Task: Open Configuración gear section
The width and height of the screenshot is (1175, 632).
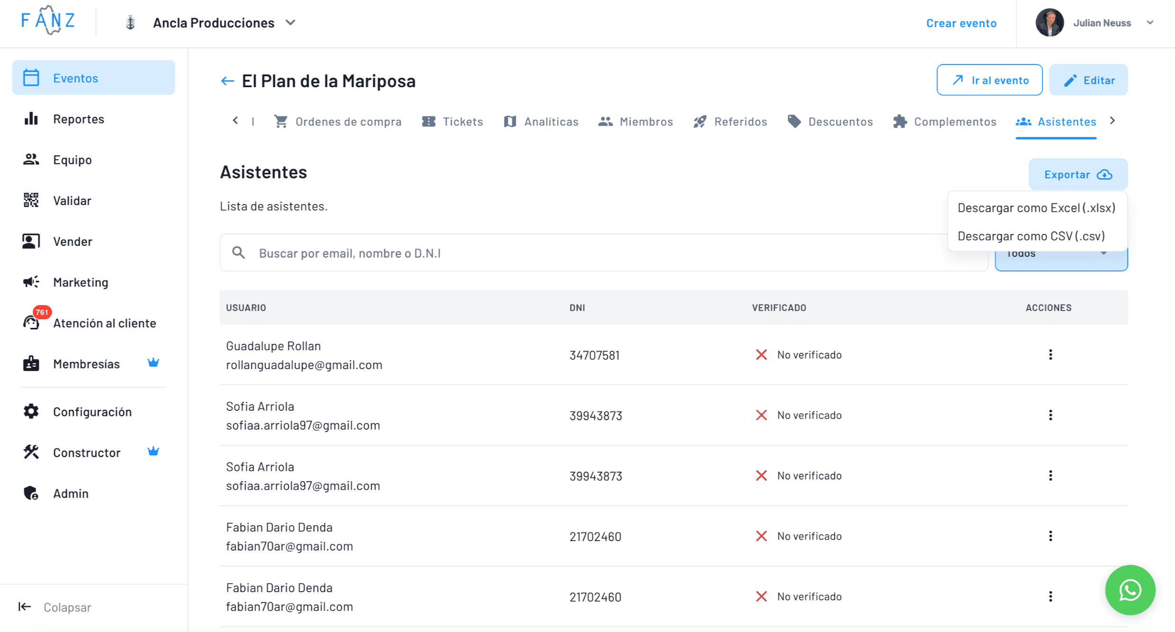Action: (x=92, y=412)
